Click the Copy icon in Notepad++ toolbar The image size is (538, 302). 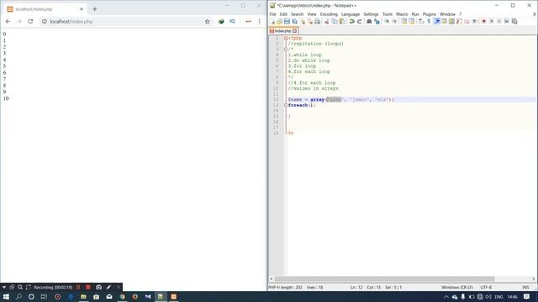(335, 22)
